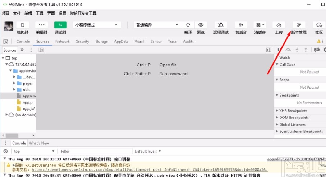This screenshot has width=326, height=177.
Task: Click the 编译 compile refresh icon
Action: pos(188,25)
